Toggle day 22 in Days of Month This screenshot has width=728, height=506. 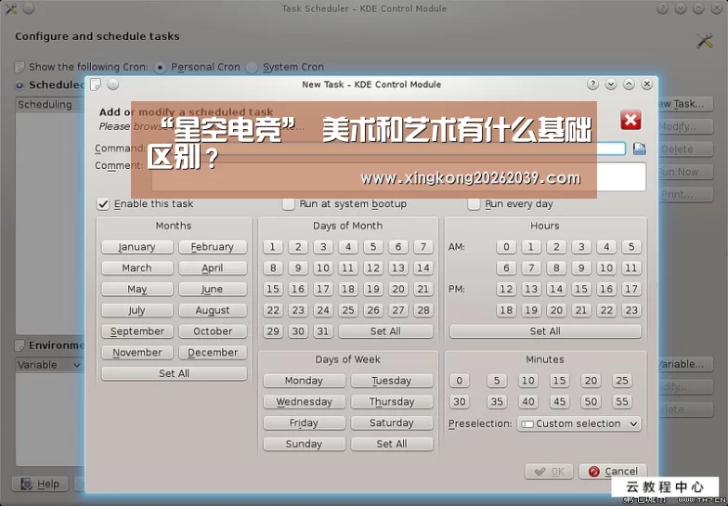(x=273, y=310)
